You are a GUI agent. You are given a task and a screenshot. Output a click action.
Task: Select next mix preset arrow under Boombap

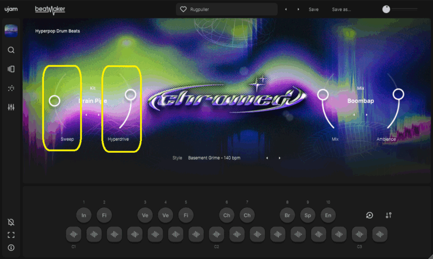[367, 115]
